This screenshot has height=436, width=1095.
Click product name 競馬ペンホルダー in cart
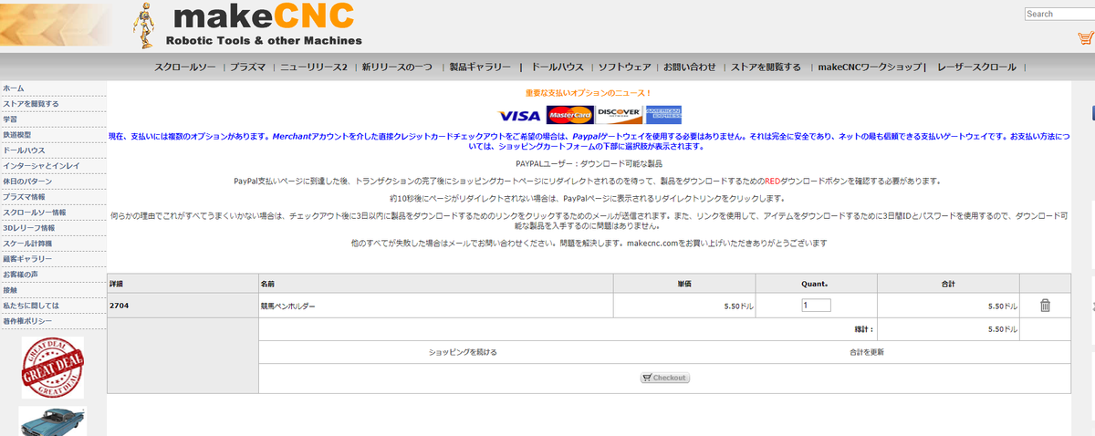click(288, 306)
